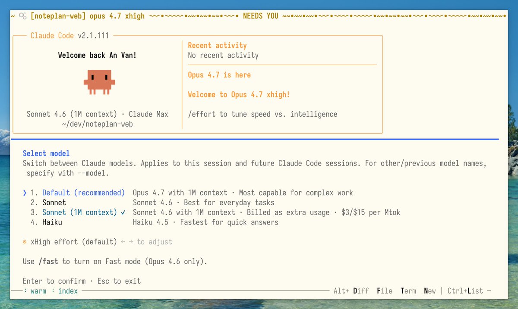The image size is (518, 309).
Task: Click New in bottom status bar
Action: (430, 291)
